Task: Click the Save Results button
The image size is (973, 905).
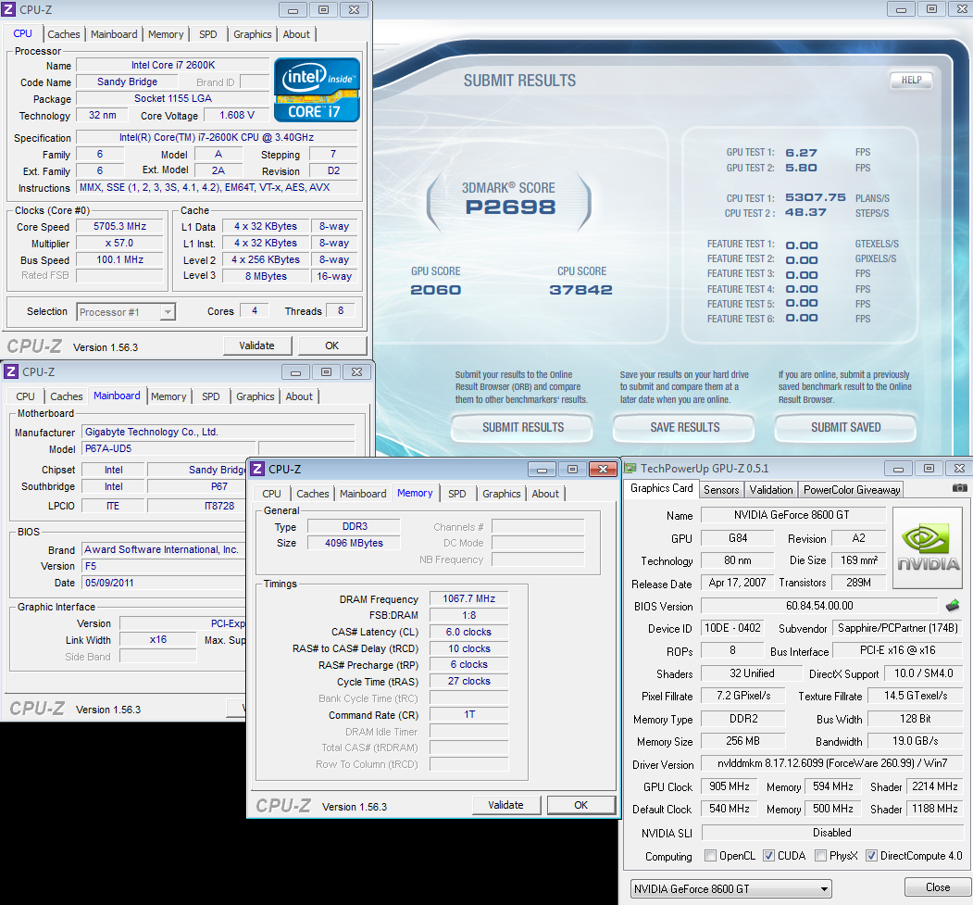Action: click(x=684, y=427)
